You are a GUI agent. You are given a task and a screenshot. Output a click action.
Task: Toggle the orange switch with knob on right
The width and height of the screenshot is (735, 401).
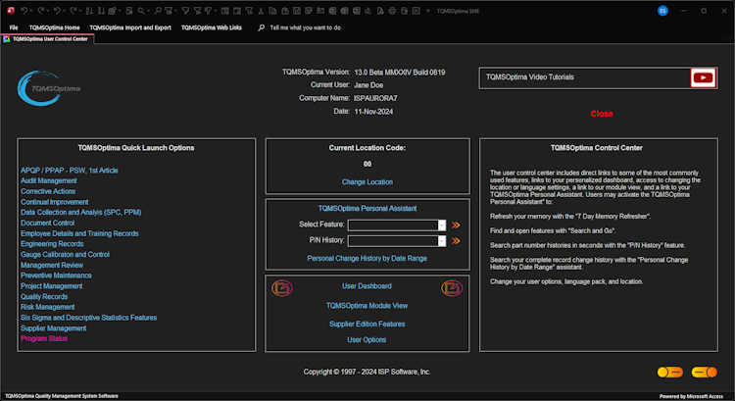[x=705, y=372]
